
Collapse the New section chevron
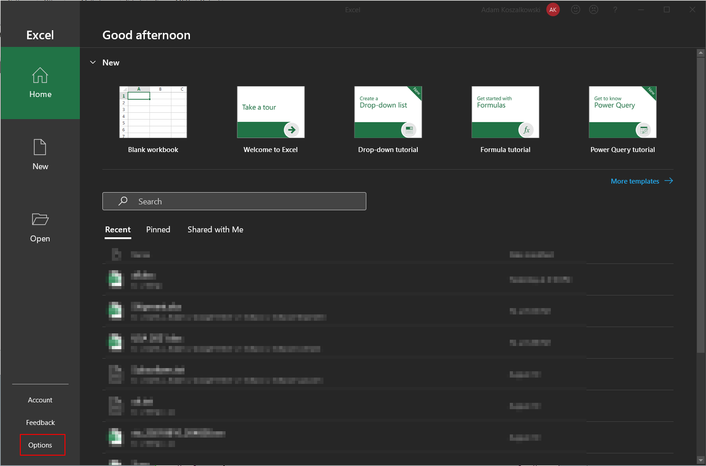[x=93, y=62]
